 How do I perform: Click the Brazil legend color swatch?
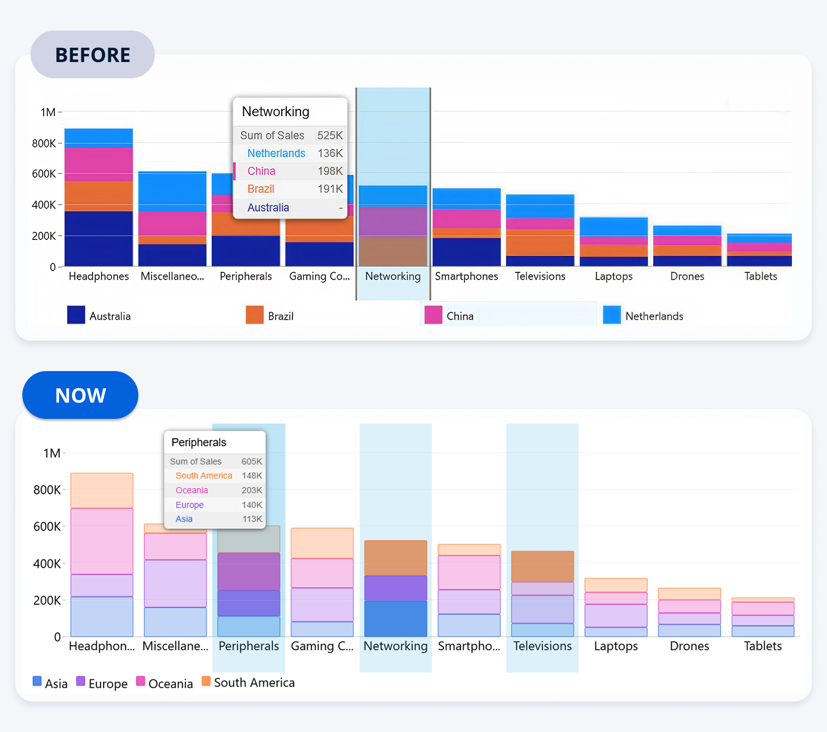(254, 315)
